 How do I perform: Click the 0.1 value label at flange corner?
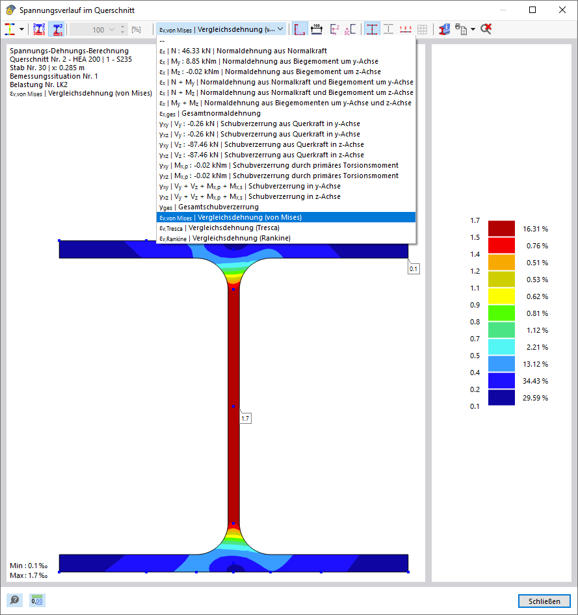tap(414, 268)
